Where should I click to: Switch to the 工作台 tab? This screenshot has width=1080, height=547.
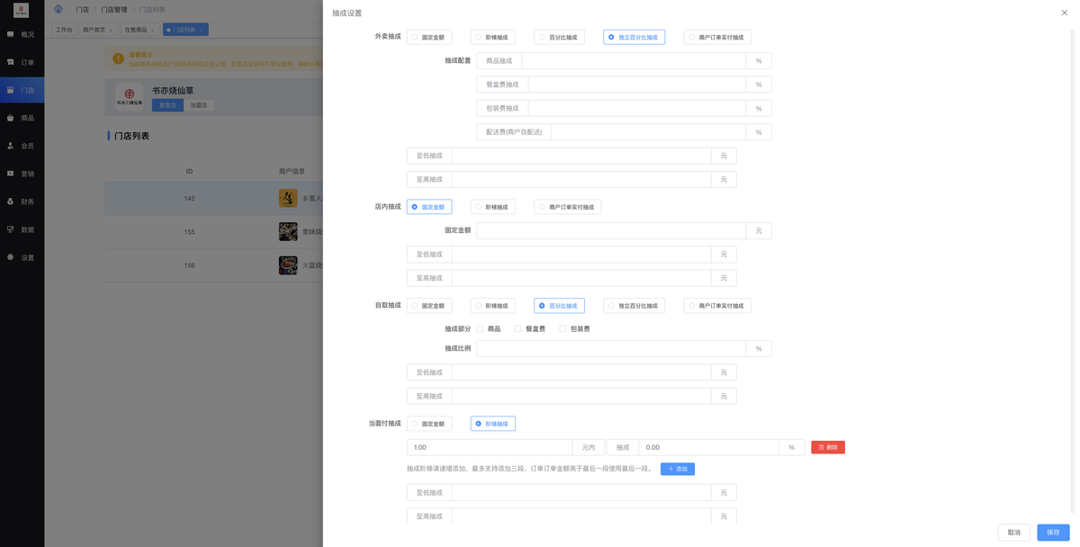pos(64,30)
